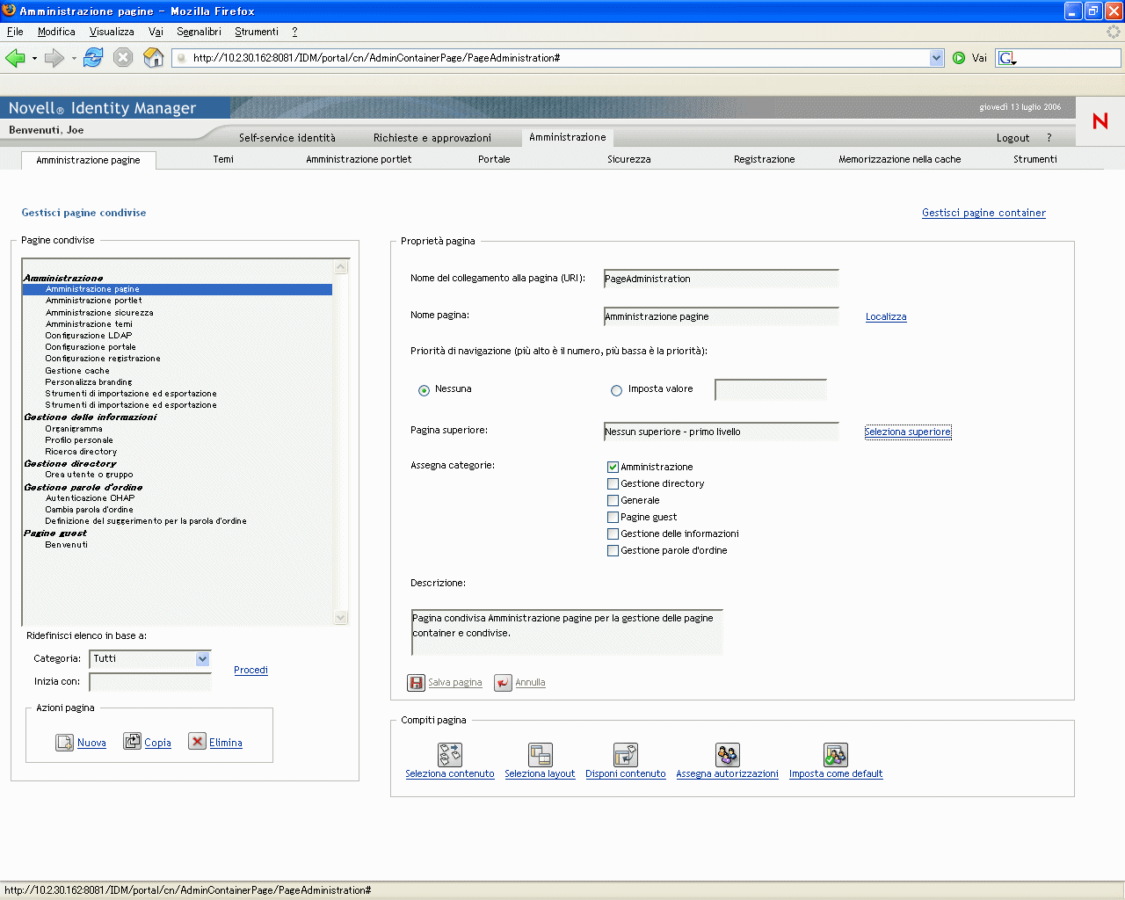This screenshot has height=900, width=1125.
Task: Open the back button history dropdown arrow
Action: click(x=34, y=59)
